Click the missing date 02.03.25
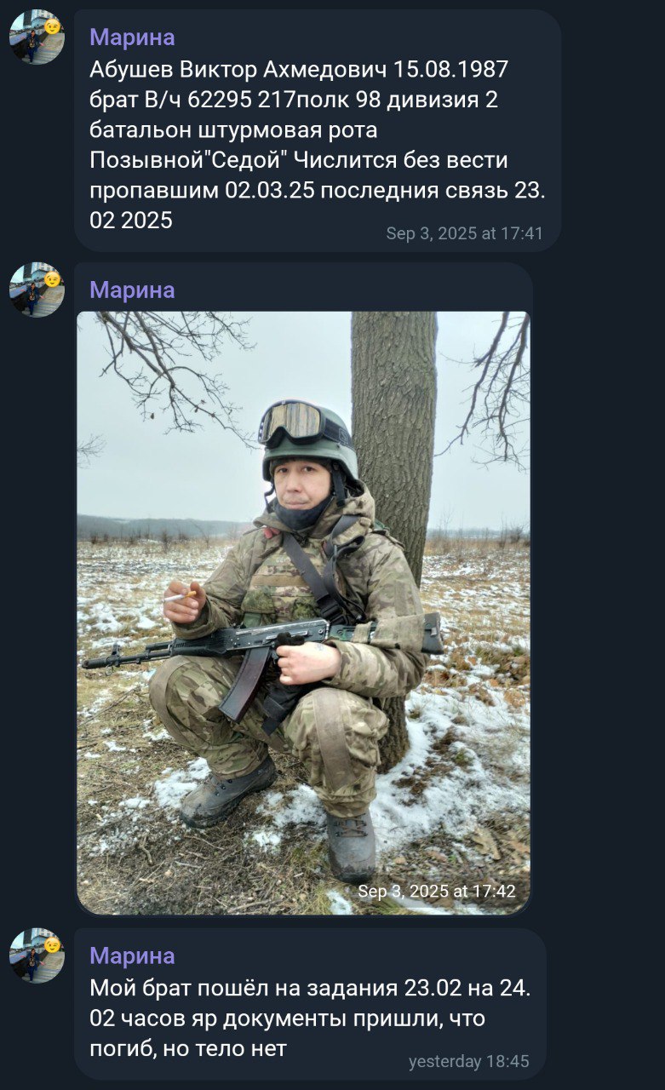665x1090 pixels. pyautogui.click(x=270, y=192)
